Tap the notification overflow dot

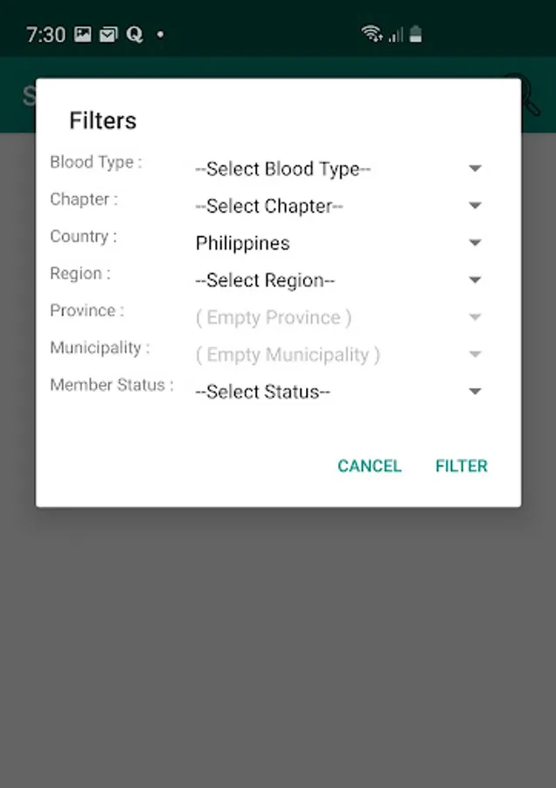tap(160, 35)
